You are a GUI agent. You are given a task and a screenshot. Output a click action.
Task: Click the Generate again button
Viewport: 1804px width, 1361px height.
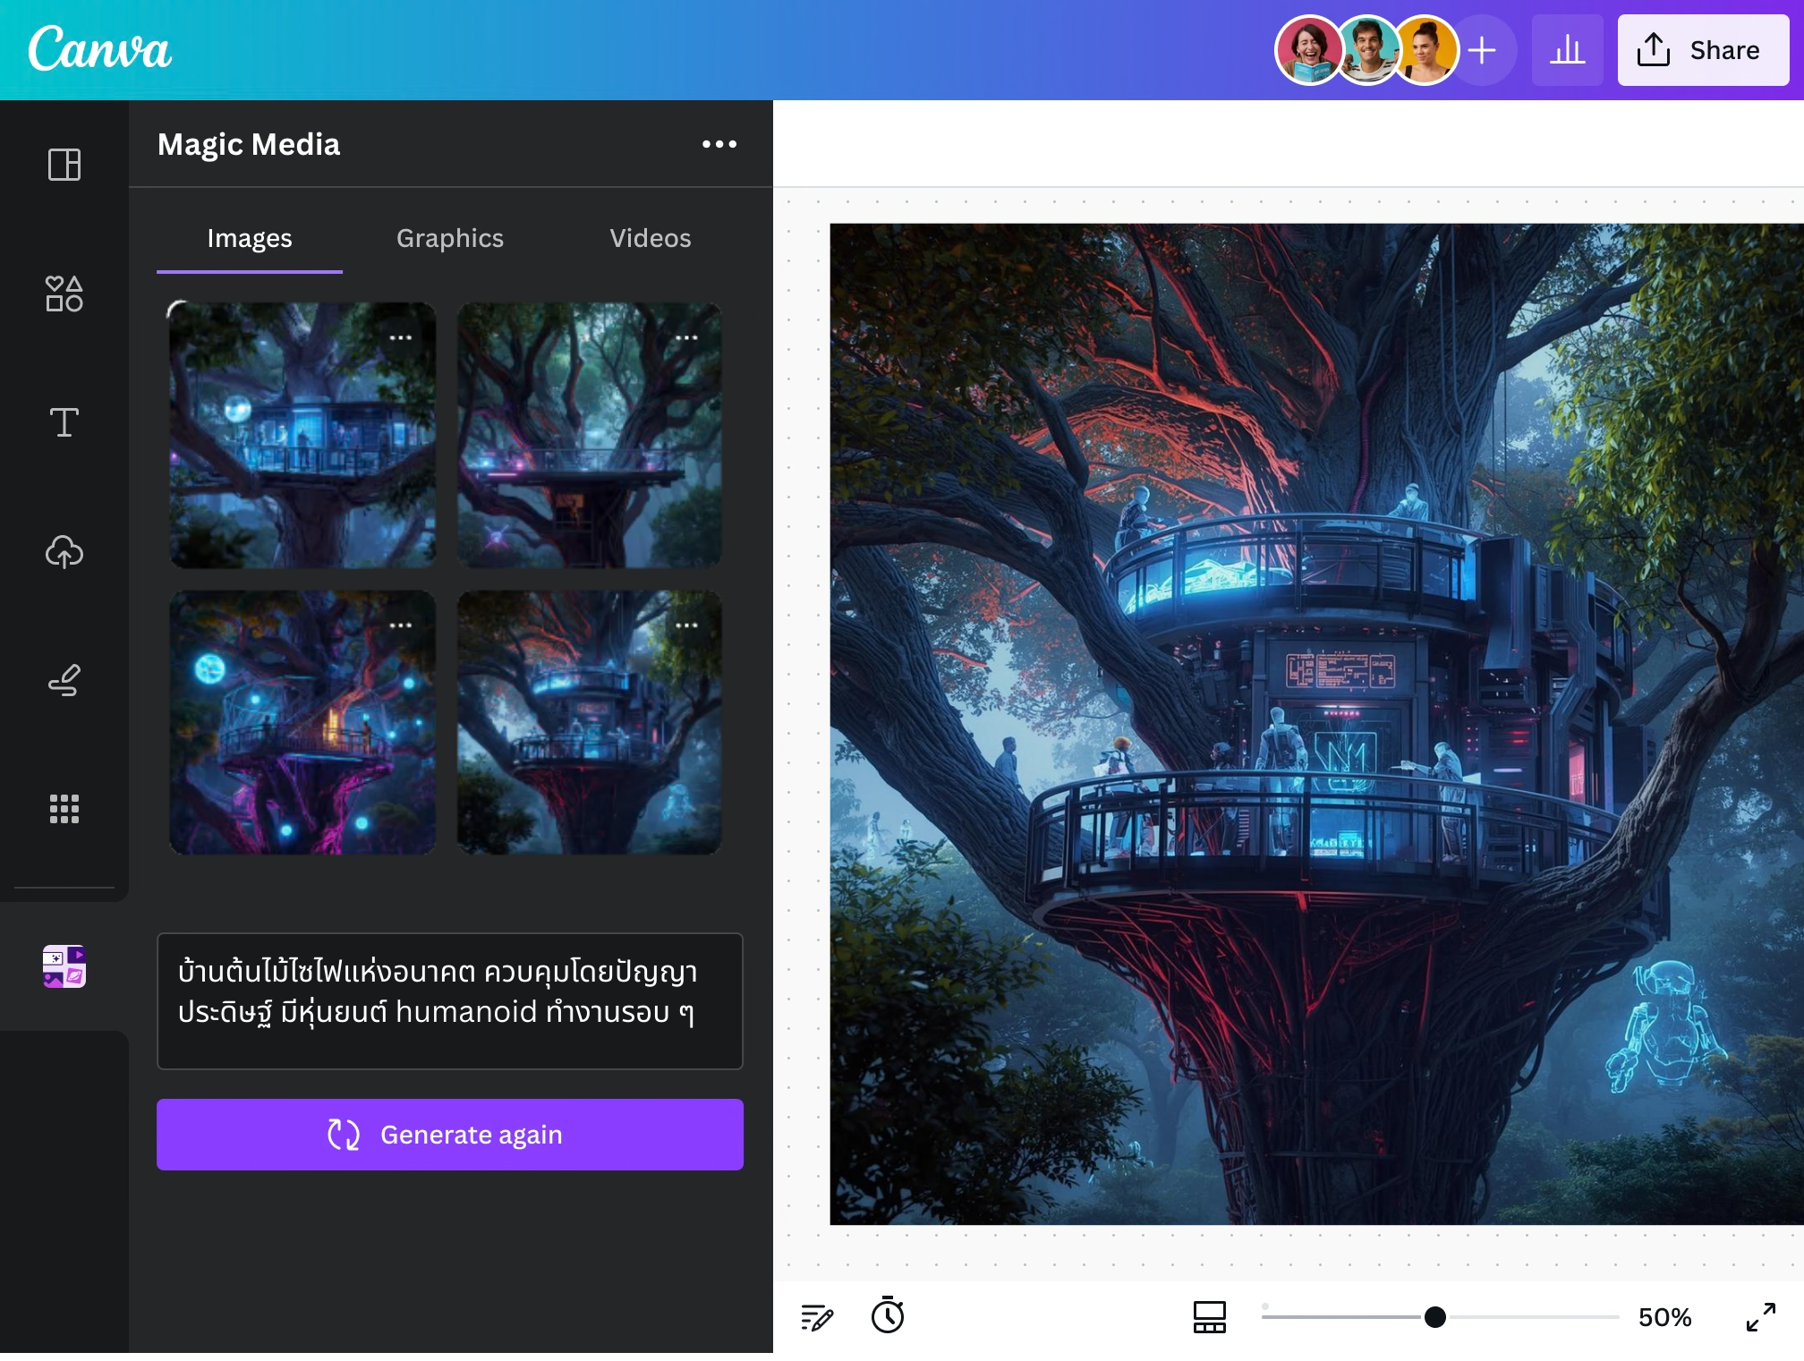coord(450,1135)
